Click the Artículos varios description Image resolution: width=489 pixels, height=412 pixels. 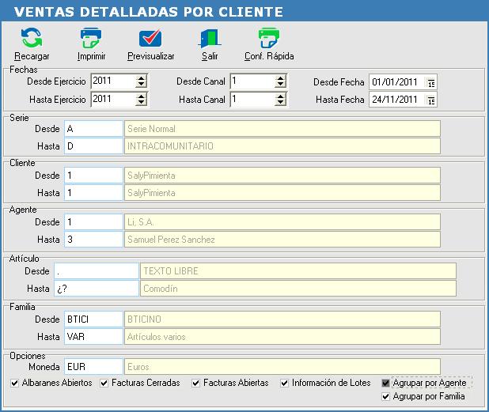click(282, 337)
